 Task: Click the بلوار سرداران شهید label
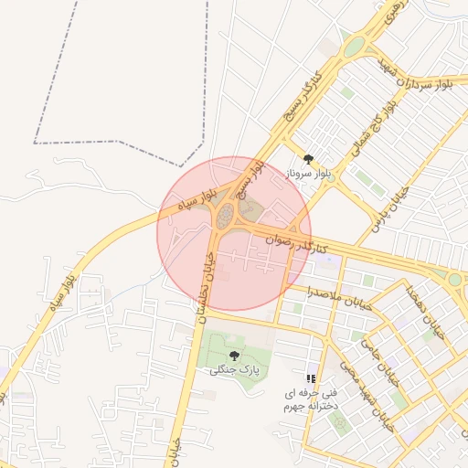(x=415, y=74)
